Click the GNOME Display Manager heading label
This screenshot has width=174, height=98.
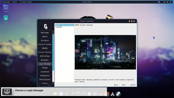(x=84, y=25)
